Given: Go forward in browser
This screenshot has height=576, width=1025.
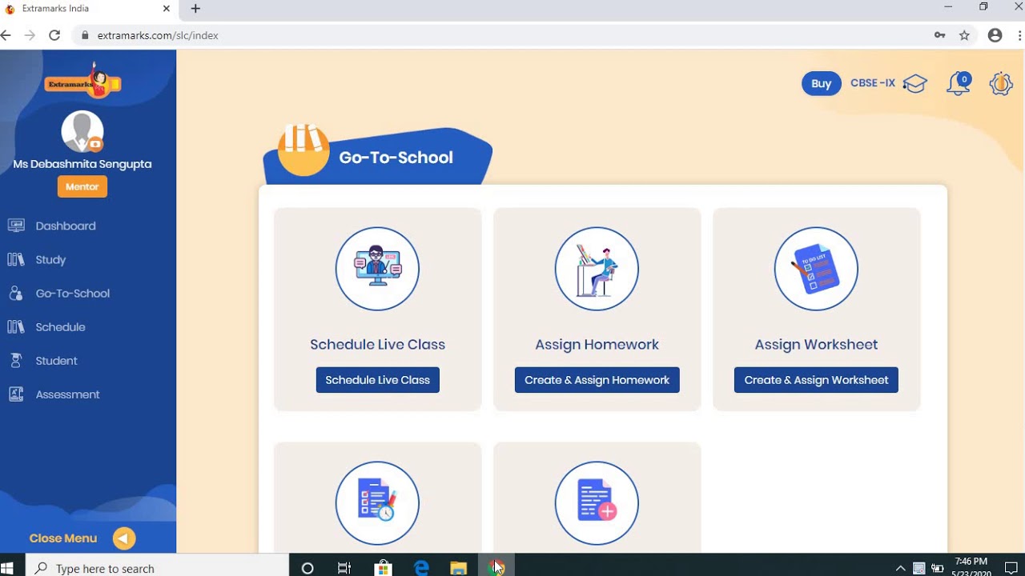Looking at the screenshot, I should [30, 35].
